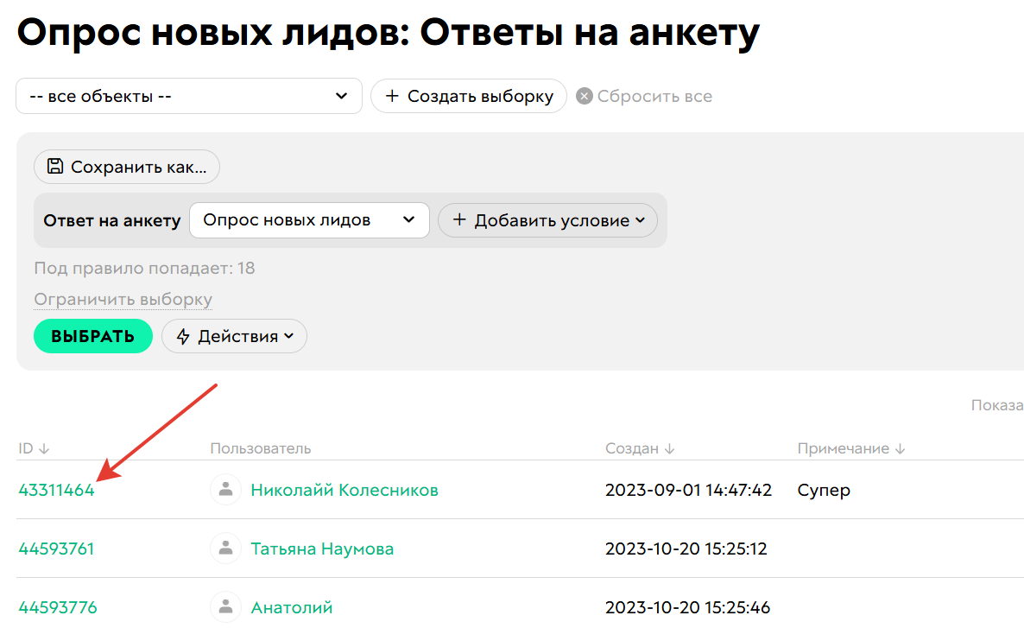Open the Действия menu
Screen dimensions: 1024x628
click(234, 336)
